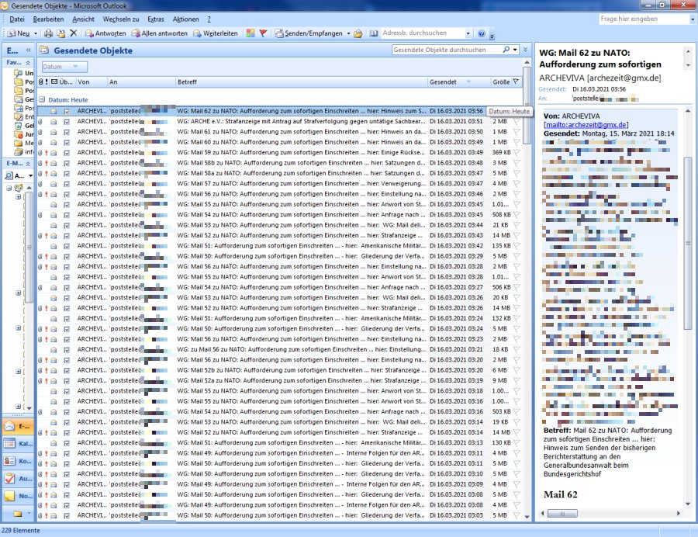Click envelope icon of Mail 62 row
The width and height of the screenshot is (698, 537).
54,111
